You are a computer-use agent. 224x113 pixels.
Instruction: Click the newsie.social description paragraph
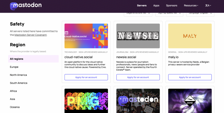click(x=137, y=66)
